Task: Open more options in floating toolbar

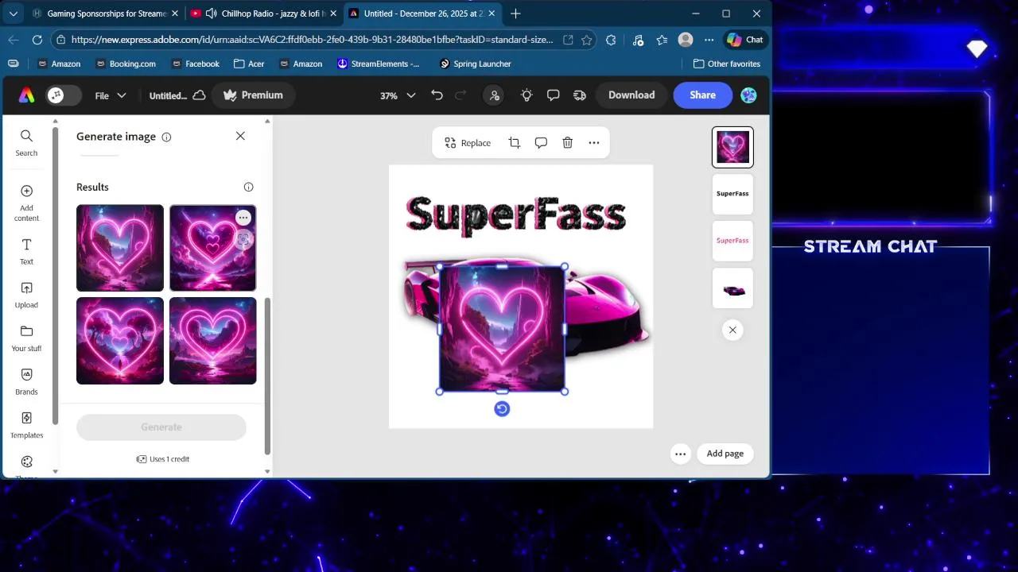Action: point(594,143)
